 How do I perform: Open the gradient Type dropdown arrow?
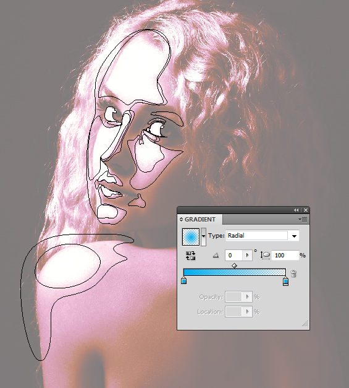click(294, 236)
